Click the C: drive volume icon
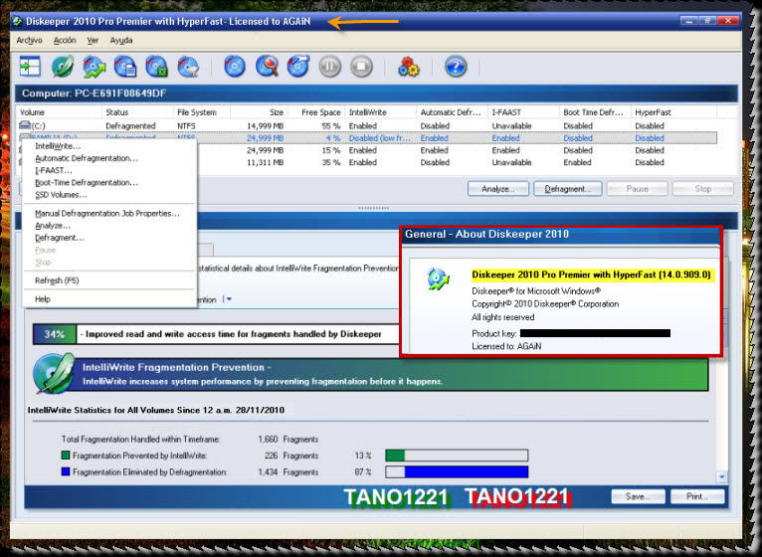 [24, 125]
